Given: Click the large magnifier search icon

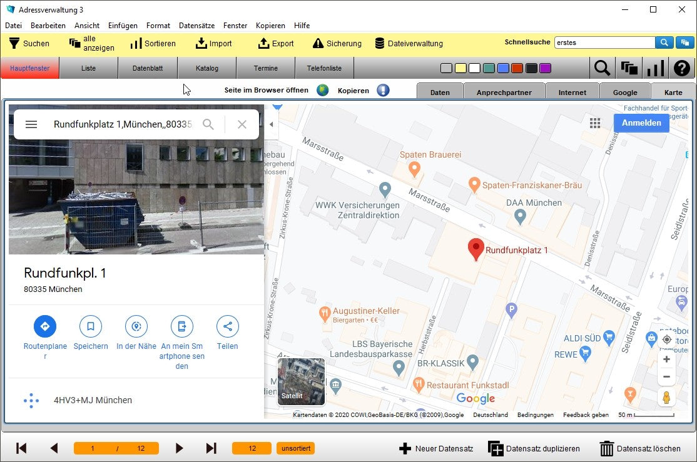Looking at the screenshot, I should [x=602, y=68].
